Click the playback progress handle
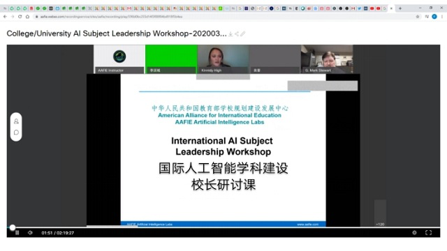The height and width of the screenshot is (251, 447). point(13,227)
